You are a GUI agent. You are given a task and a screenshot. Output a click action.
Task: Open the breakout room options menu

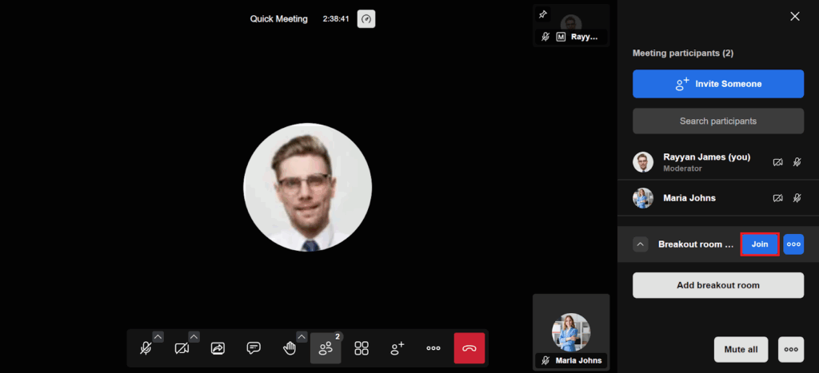(x=793, y=244)
